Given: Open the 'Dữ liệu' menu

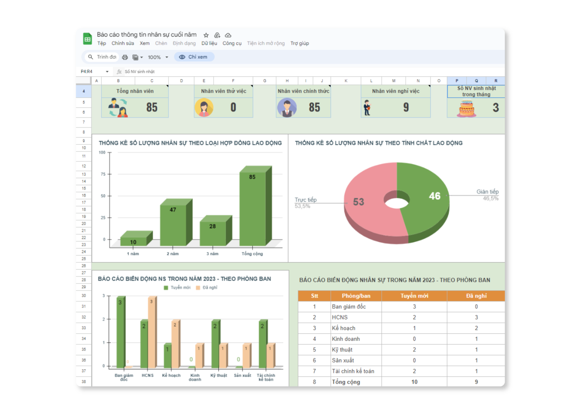Looking at the screenshot, I should click(x=209, y=43).
